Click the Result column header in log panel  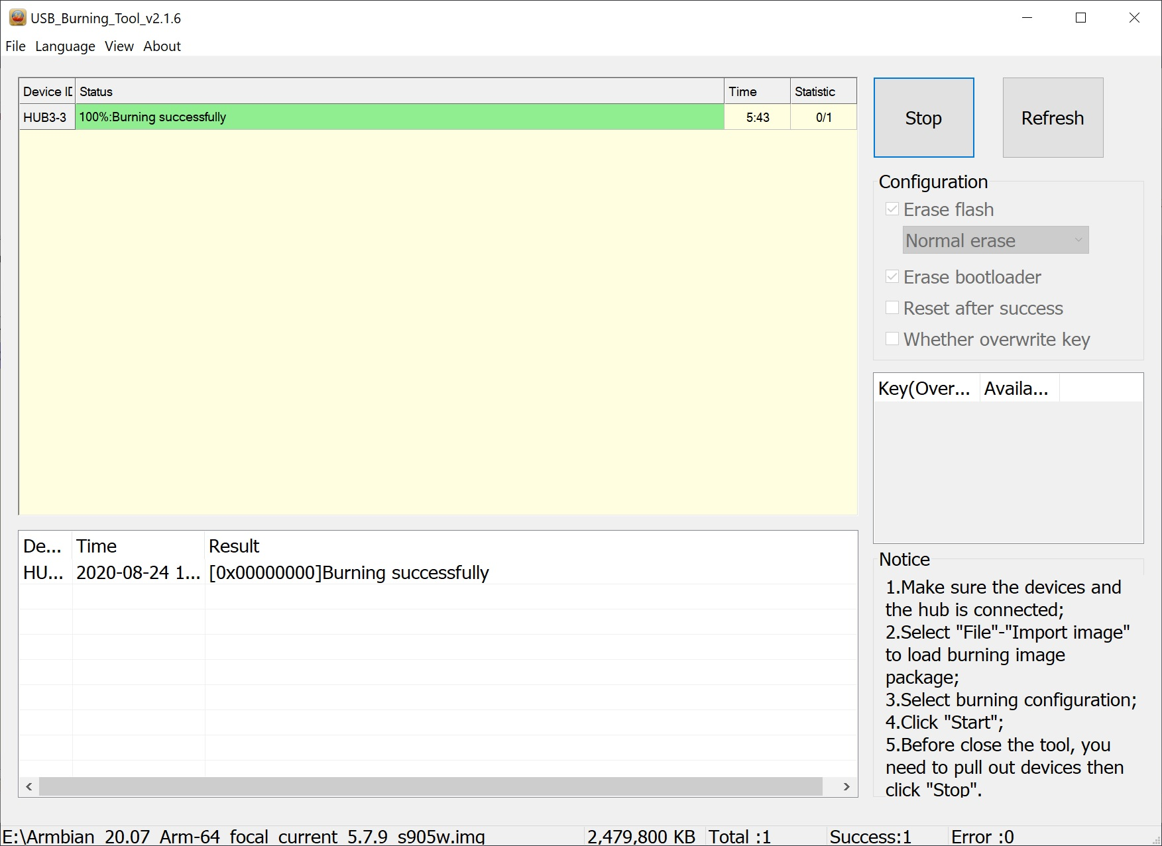coord(233,546)
